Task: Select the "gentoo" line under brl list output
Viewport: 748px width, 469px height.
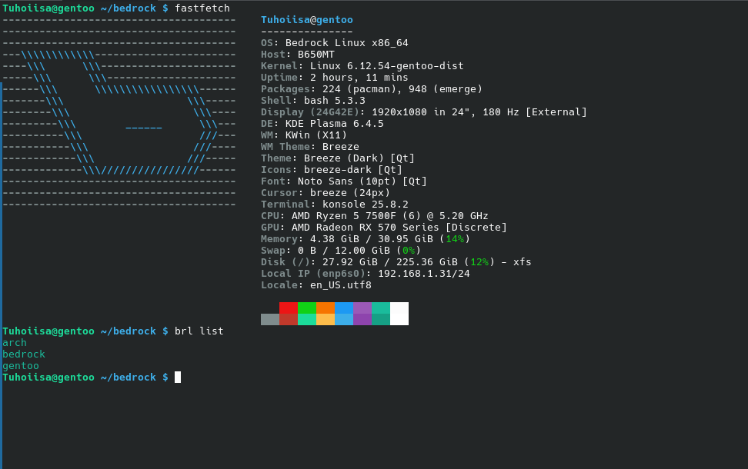Action: [21, 365]
